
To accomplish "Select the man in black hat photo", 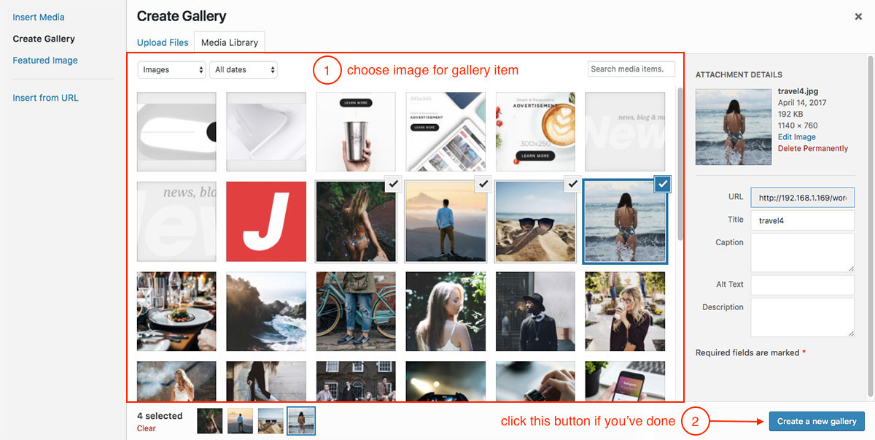I will point(535,312).
